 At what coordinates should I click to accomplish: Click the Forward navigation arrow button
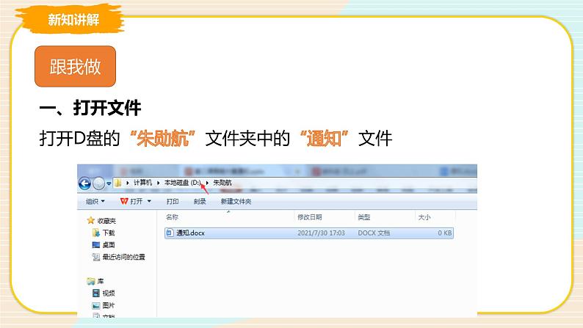click(99, 183)
